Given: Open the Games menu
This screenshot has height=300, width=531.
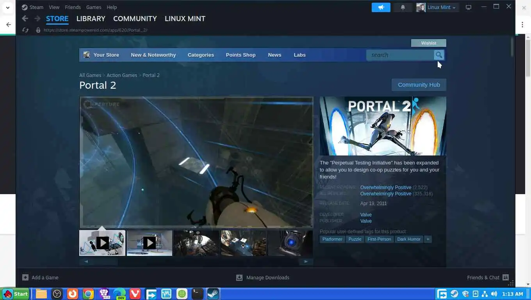Looking at the screenshot, I should (94, 7).
